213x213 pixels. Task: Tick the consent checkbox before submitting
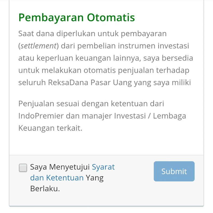point(23,168)
